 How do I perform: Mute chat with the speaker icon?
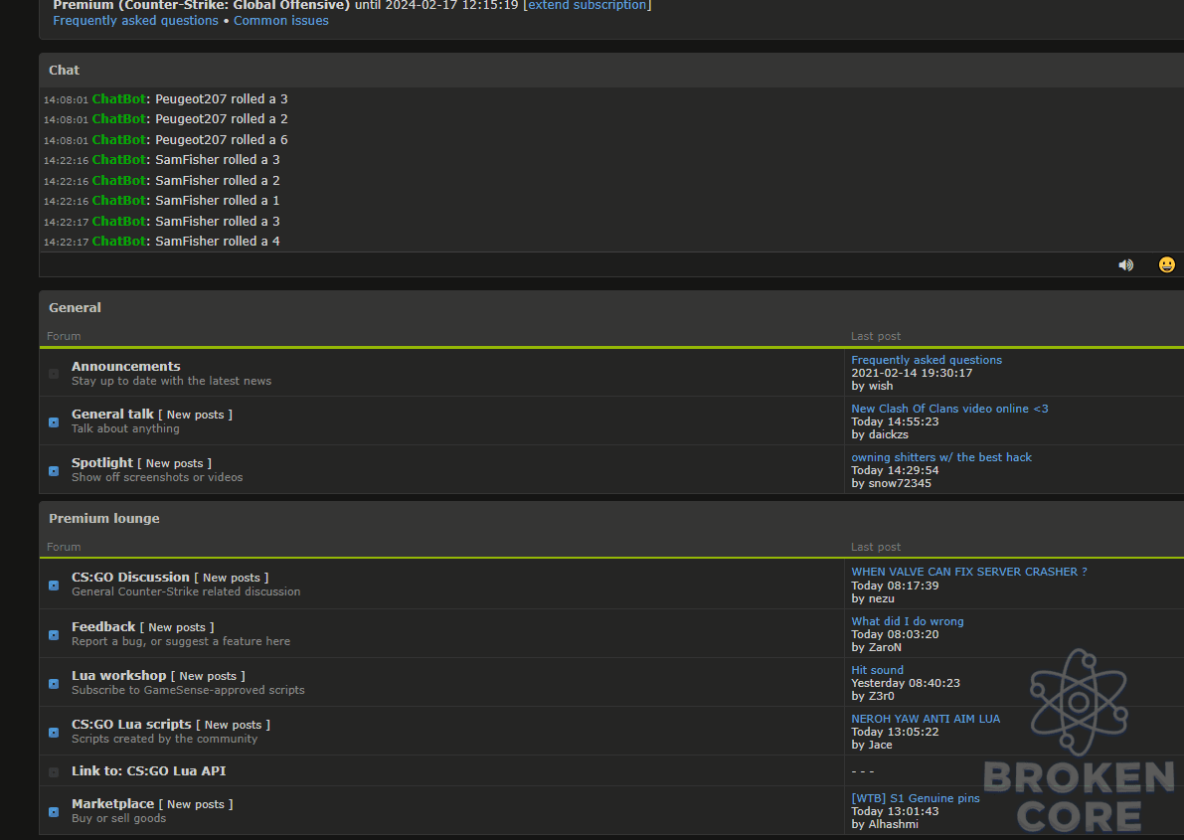(1126, 265)
